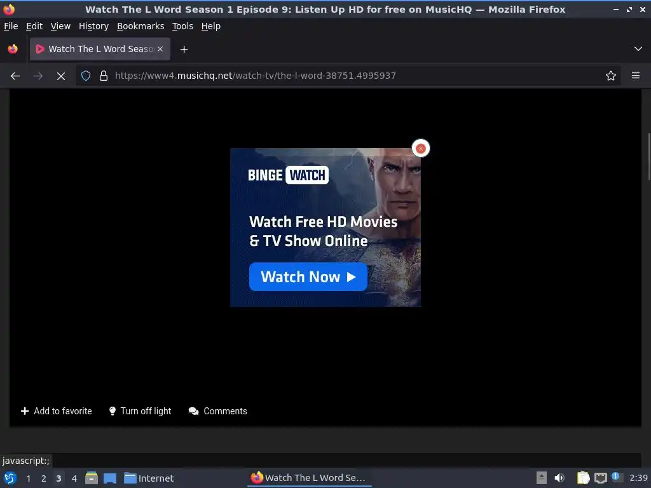Switch to workspace 1
The height and width of the screenshot is (488, 651).
pos(28,478)
